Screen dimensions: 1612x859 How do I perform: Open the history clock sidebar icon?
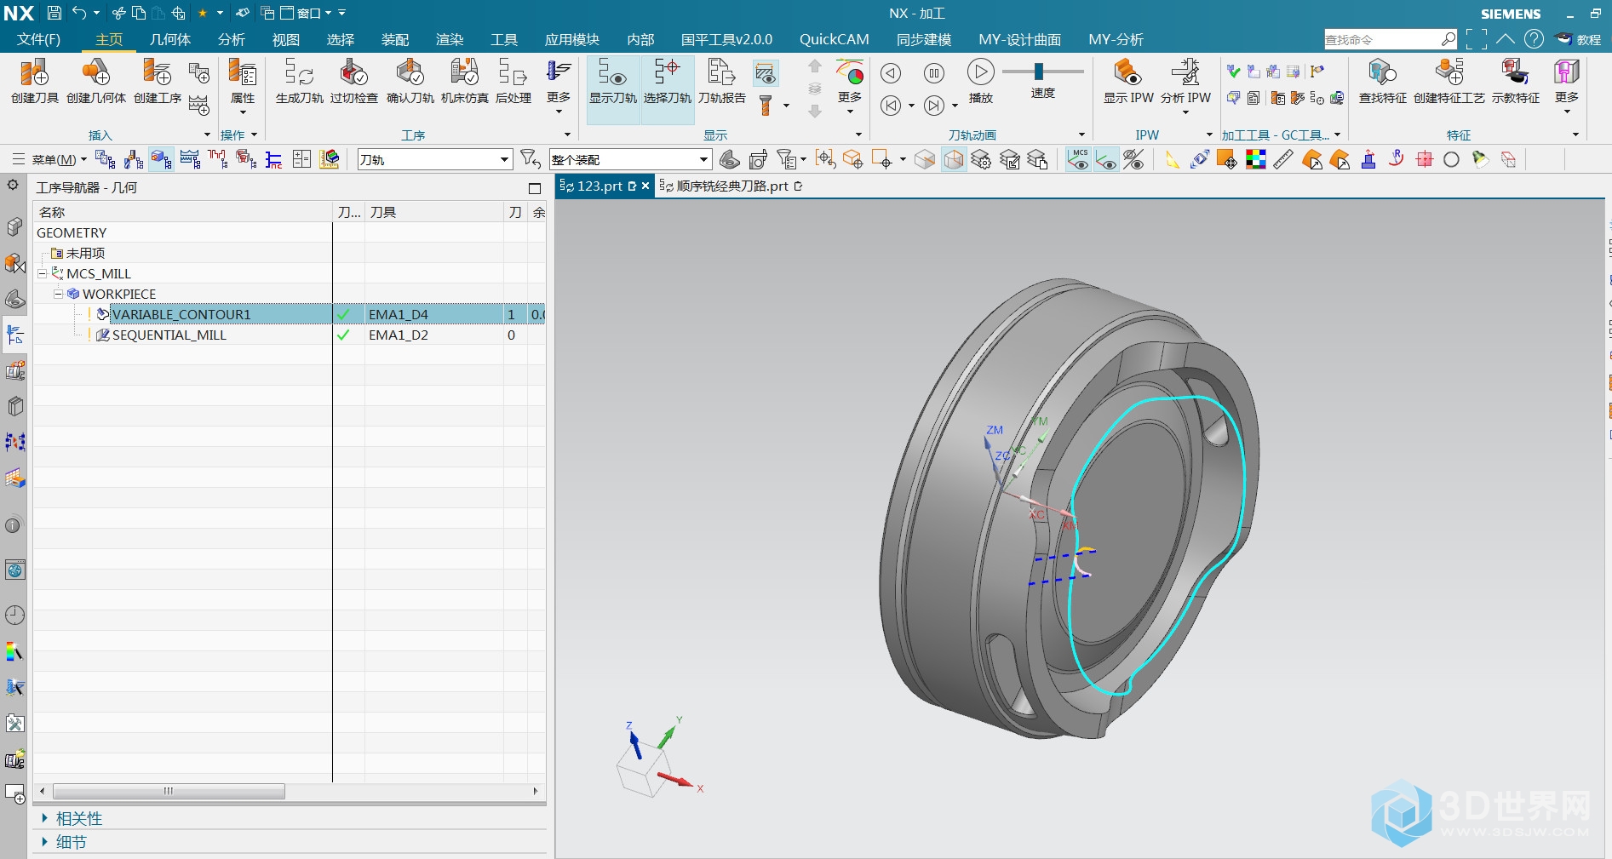tap(14, 615)
